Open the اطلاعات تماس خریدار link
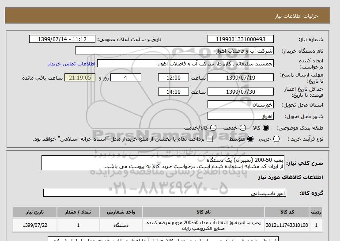The height and width of the screenshot is (241, 340). 72,64
